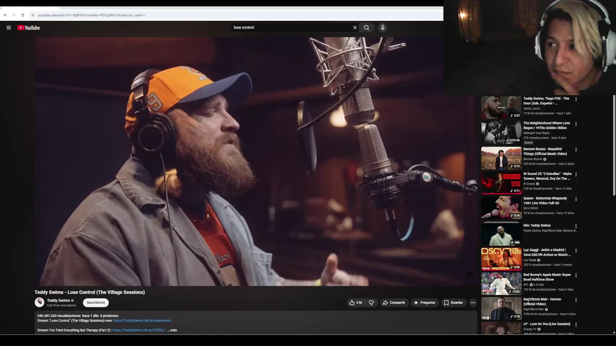Screen dimensions: 616x346
Task: Click title 'Benson Boone - Beautiful Things'
Action: coord(545,151)
